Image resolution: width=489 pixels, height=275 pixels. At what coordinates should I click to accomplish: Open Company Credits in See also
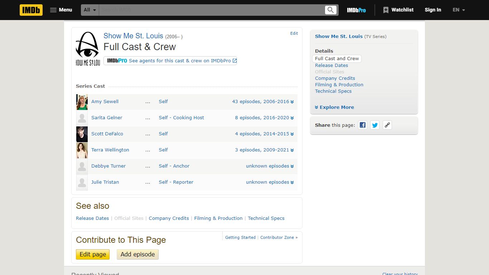tap(169, 218)
